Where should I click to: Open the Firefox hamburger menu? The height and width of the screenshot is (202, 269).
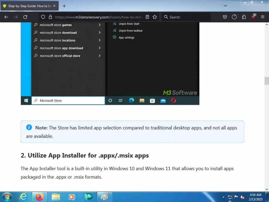263,17
